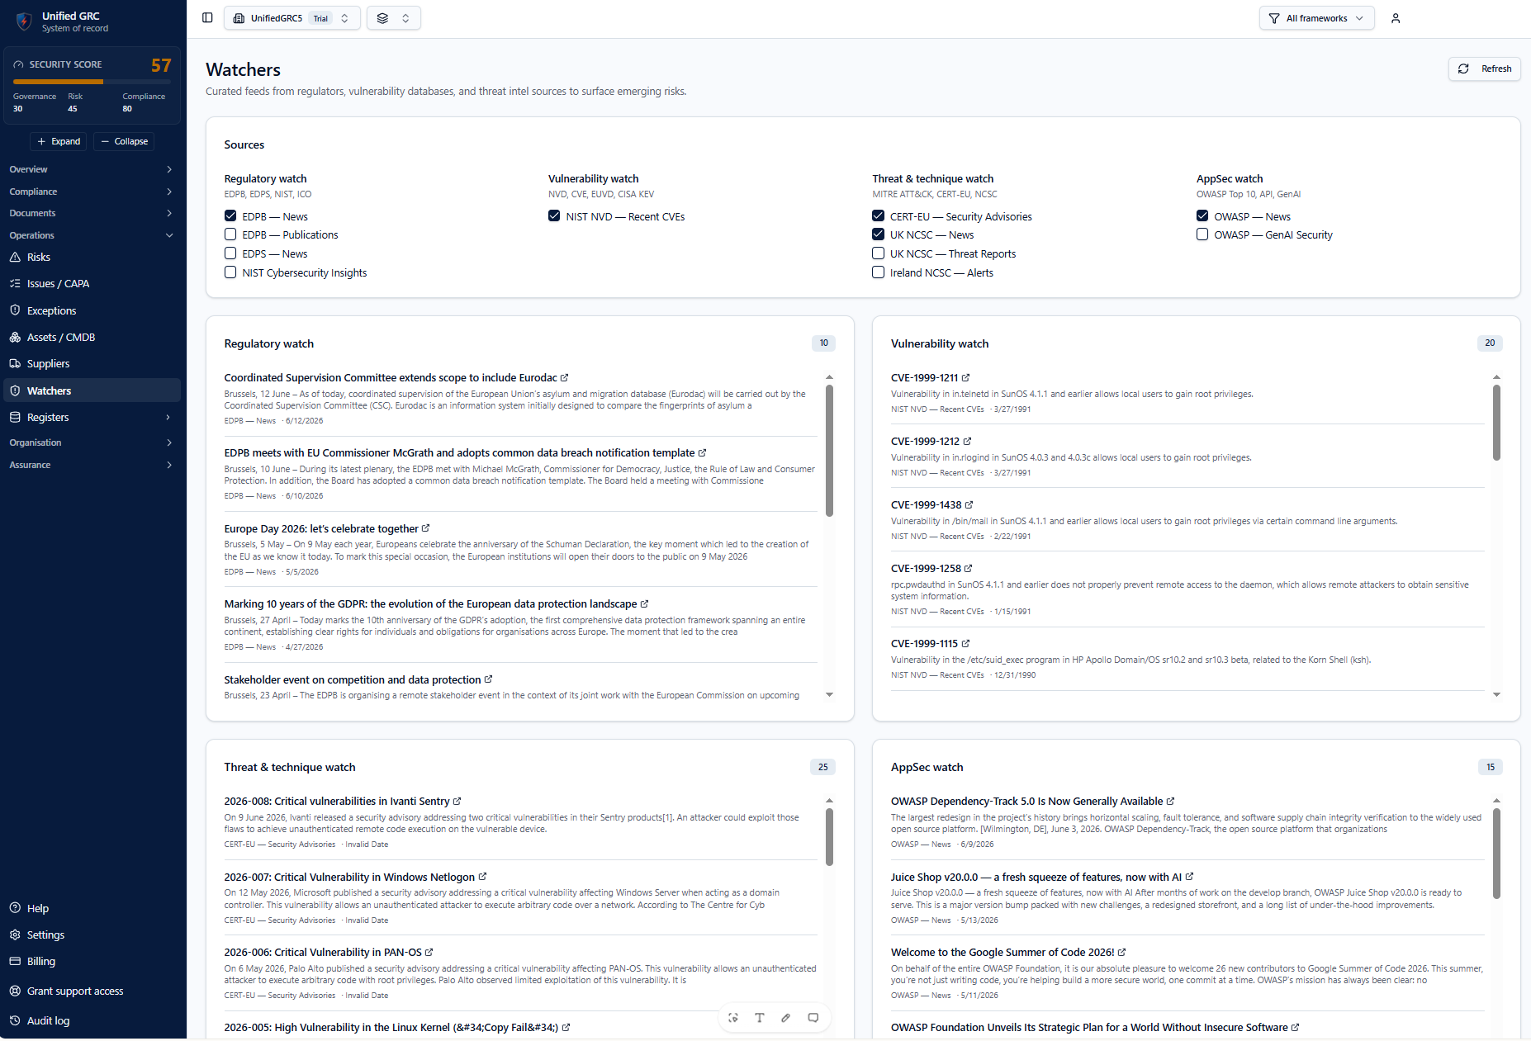Click the security score progress bar
The image size is (1531, 1041).
(x=92, y=82)
